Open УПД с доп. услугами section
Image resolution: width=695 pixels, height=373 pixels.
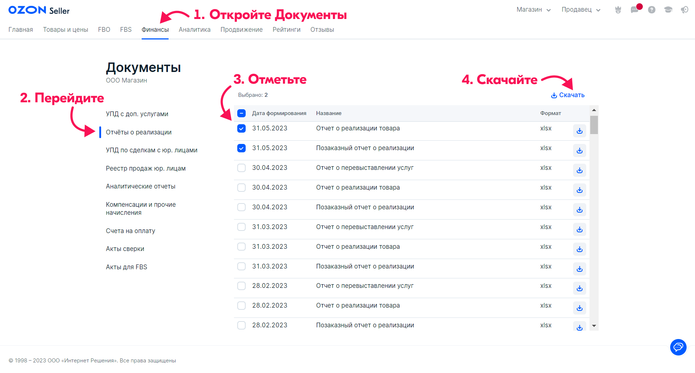point(137,114)
